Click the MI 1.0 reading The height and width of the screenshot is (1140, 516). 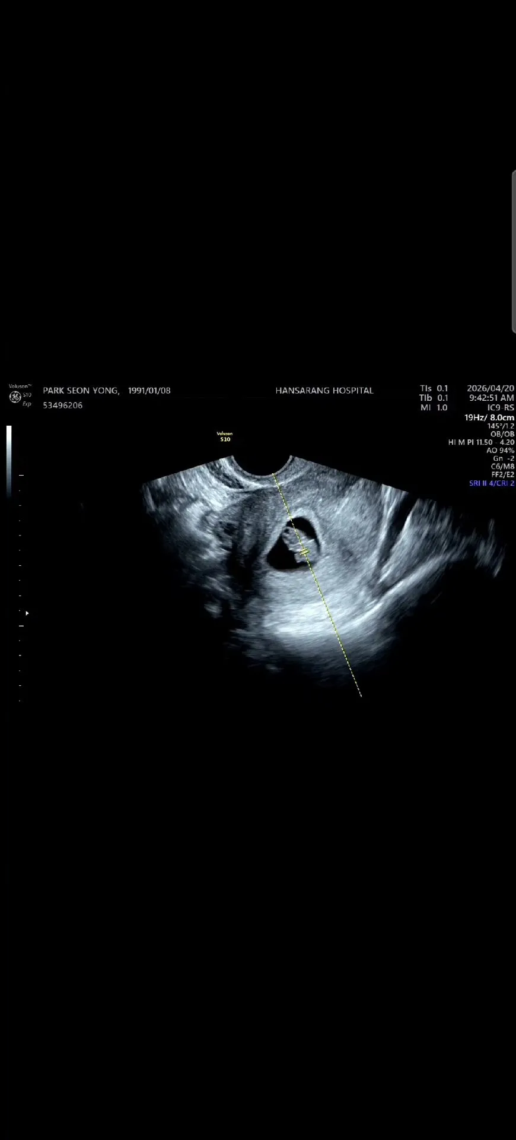pos(434,408)
